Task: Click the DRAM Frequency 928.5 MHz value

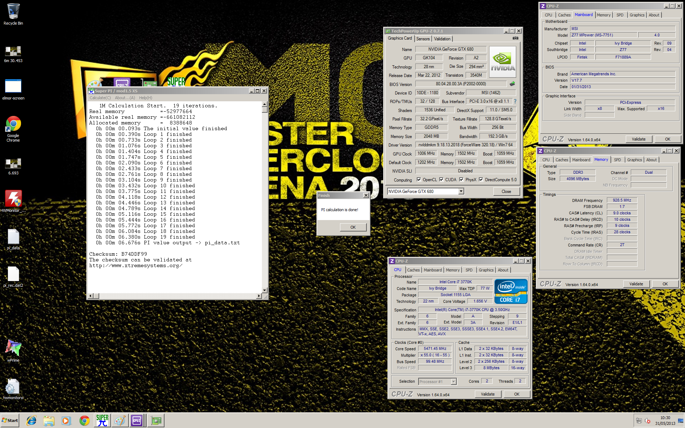Action: coord(622,200)
